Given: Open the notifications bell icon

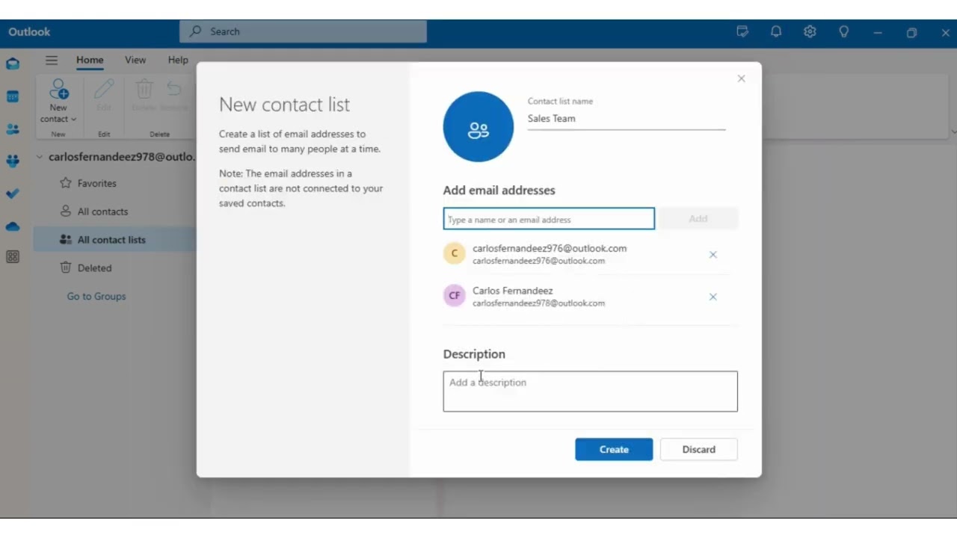Looking at the screenshot, I should (776, 31).
